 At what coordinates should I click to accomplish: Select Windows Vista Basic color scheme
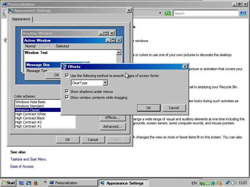(30, 102)
